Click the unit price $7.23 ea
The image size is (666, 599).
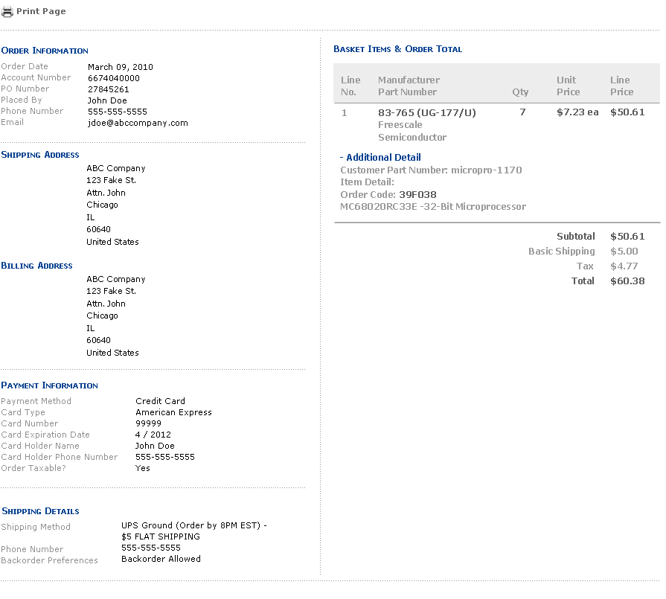click(x=577, y=112)
